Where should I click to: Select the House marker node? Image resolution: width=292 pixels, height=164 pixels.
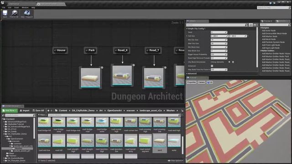pyautogui.click(x=60, y=50)
